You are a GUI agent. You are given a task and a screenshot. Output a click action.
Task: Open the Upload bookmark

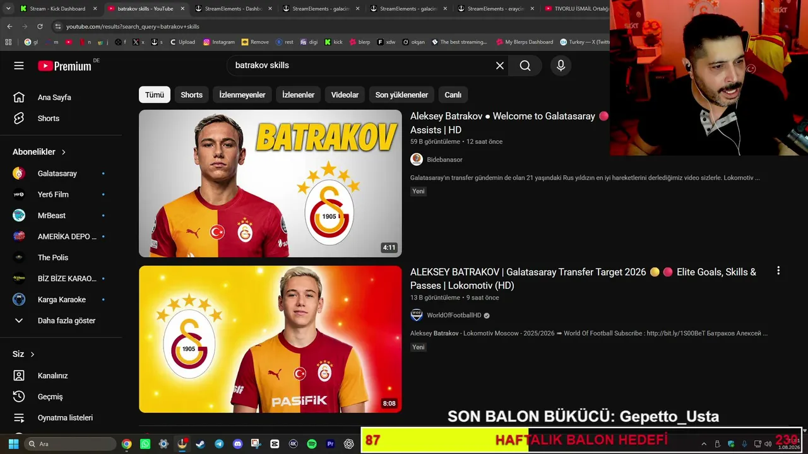tap(182, 42)
